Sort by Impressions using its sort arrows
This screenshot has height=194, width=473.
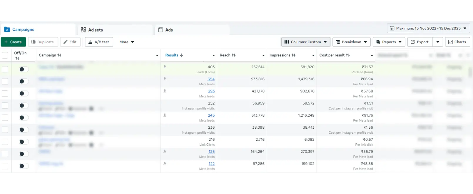[x=293, y=55]
